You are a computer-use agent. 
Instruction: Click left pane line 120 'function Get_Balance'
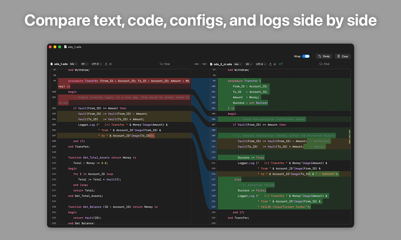85,207
